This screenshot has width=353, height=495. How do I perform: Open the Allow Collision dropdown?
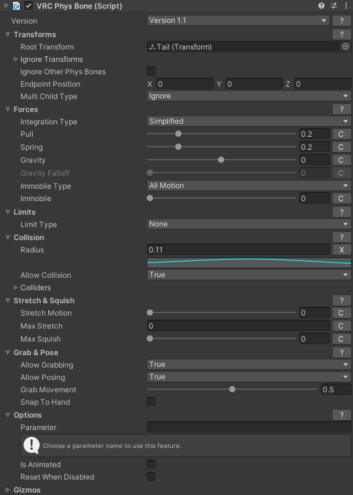[249, 275]
